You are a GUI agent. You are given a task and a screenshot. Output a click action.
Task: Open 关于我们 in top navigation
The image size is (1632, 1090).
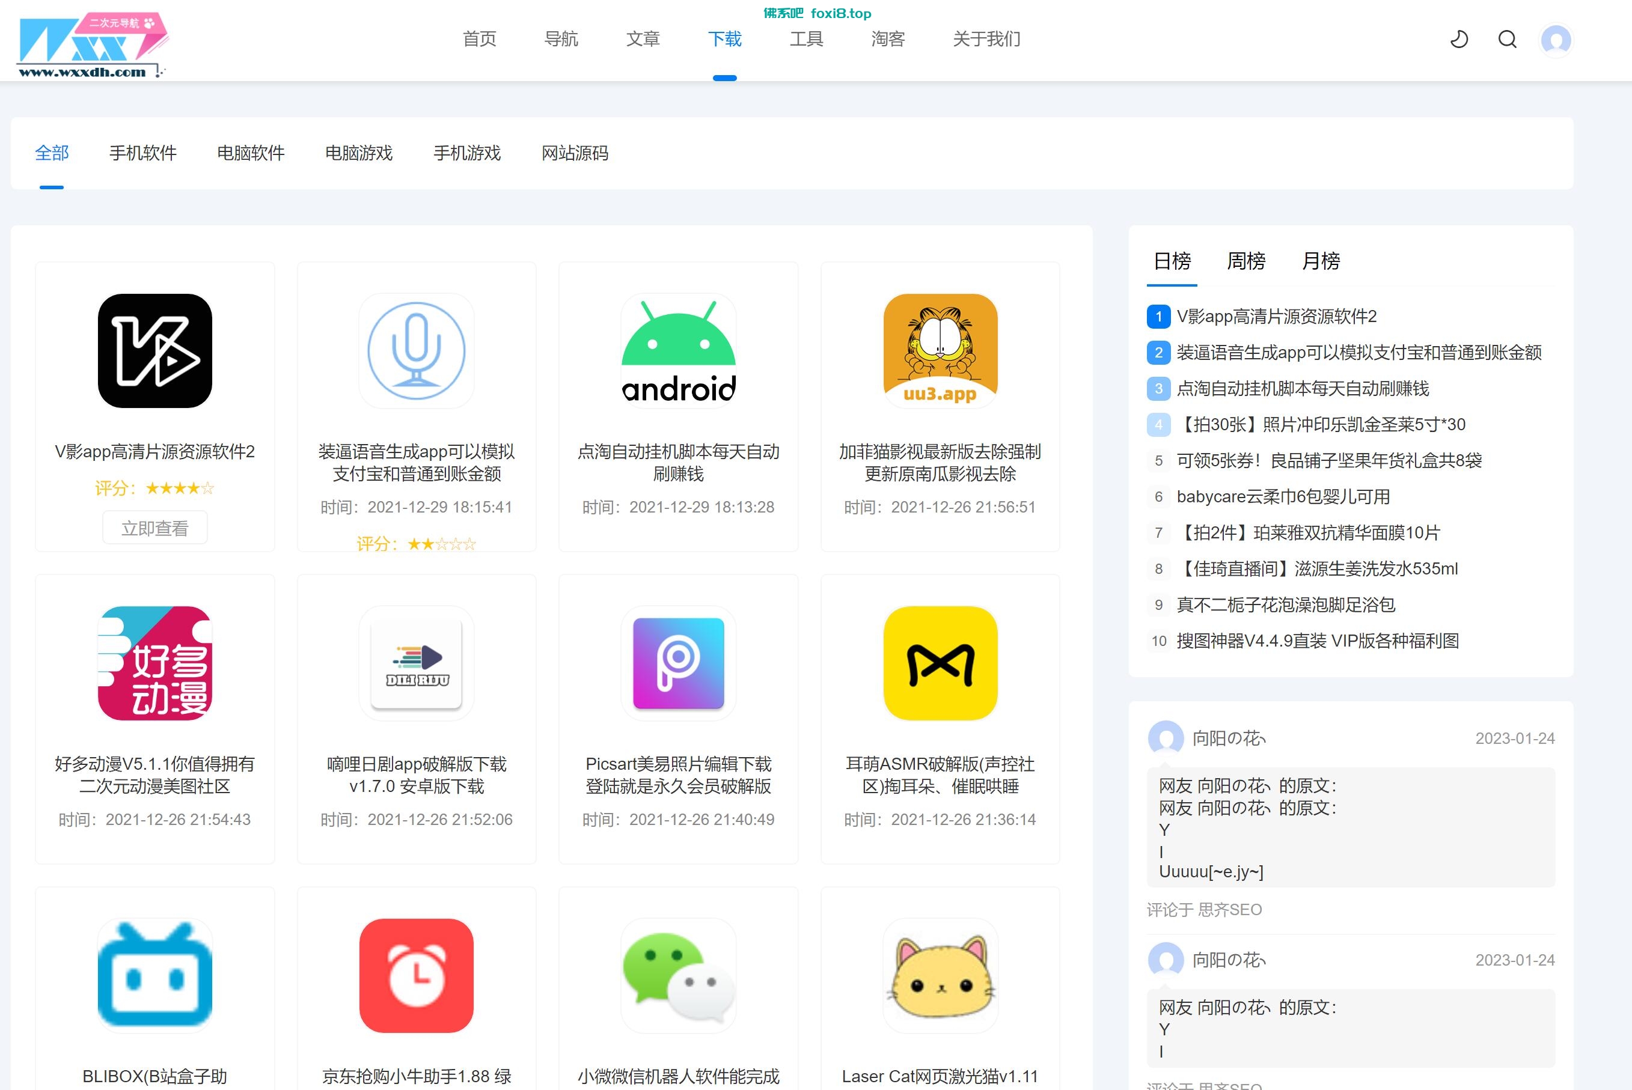pos(986,39)
